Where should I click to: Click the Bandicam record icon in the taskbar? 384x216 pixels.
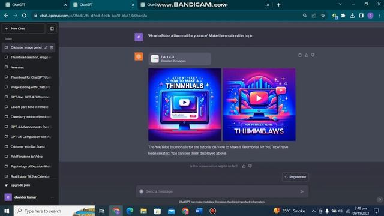(213, 211)
